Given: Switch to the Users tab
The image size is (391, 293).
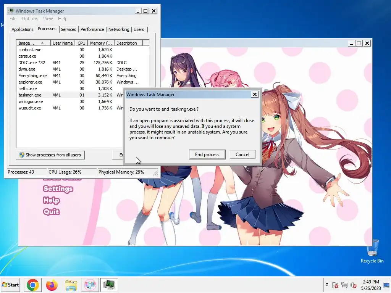Looking at the screenshot, I should point(139,29).
